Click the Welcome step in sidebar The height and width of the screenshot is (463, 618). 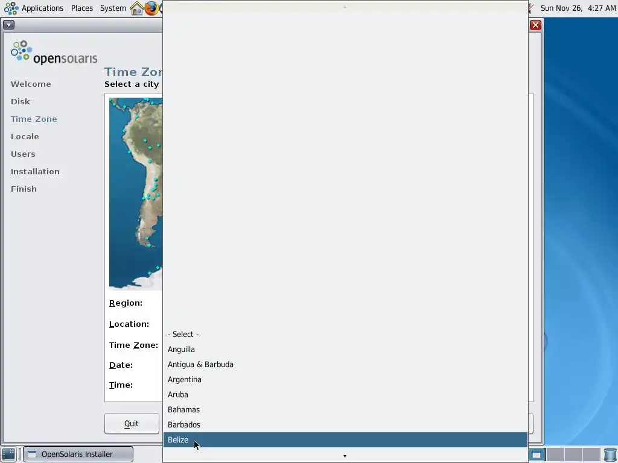(31, 84)
